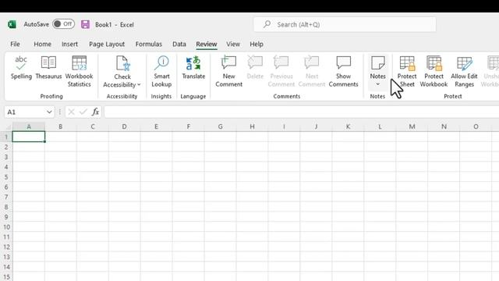Image resolution: width=499 pixels, height=281 pixels.
Task: Open the Thesaurus tool
Action: click(x=48, y=68)
